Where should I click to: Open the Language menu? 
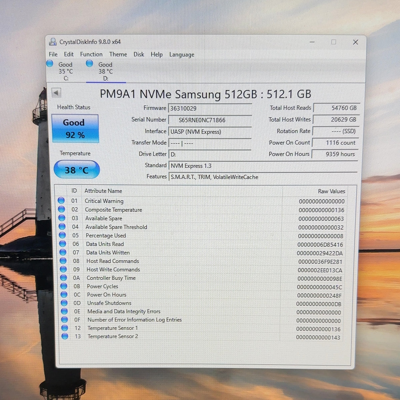click(x=182, y=55)
